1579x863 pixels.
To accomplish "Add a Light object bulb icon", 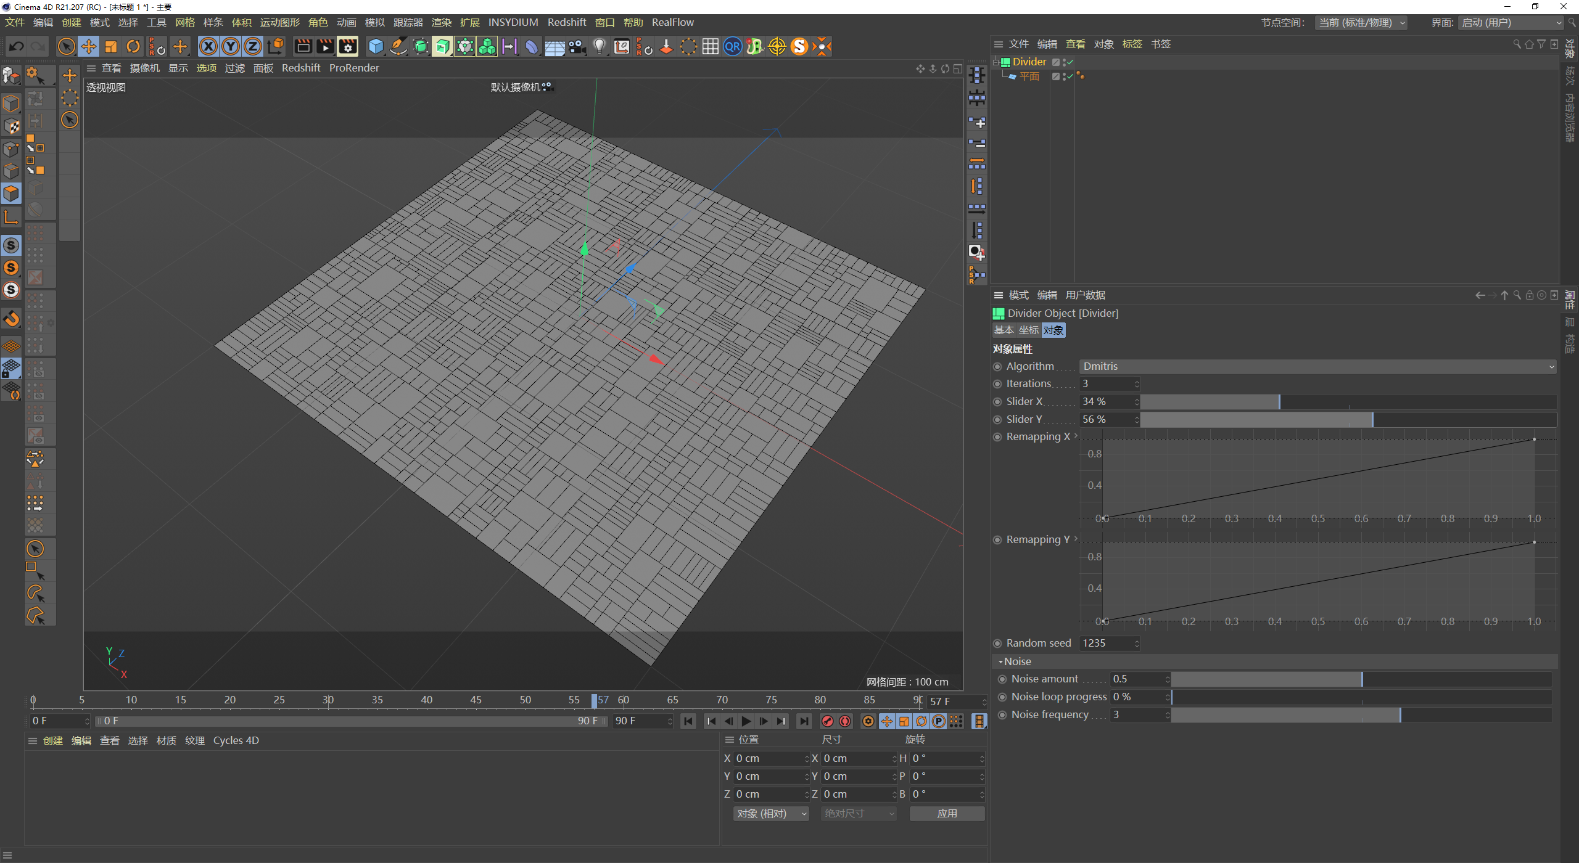I will (599, 46).
